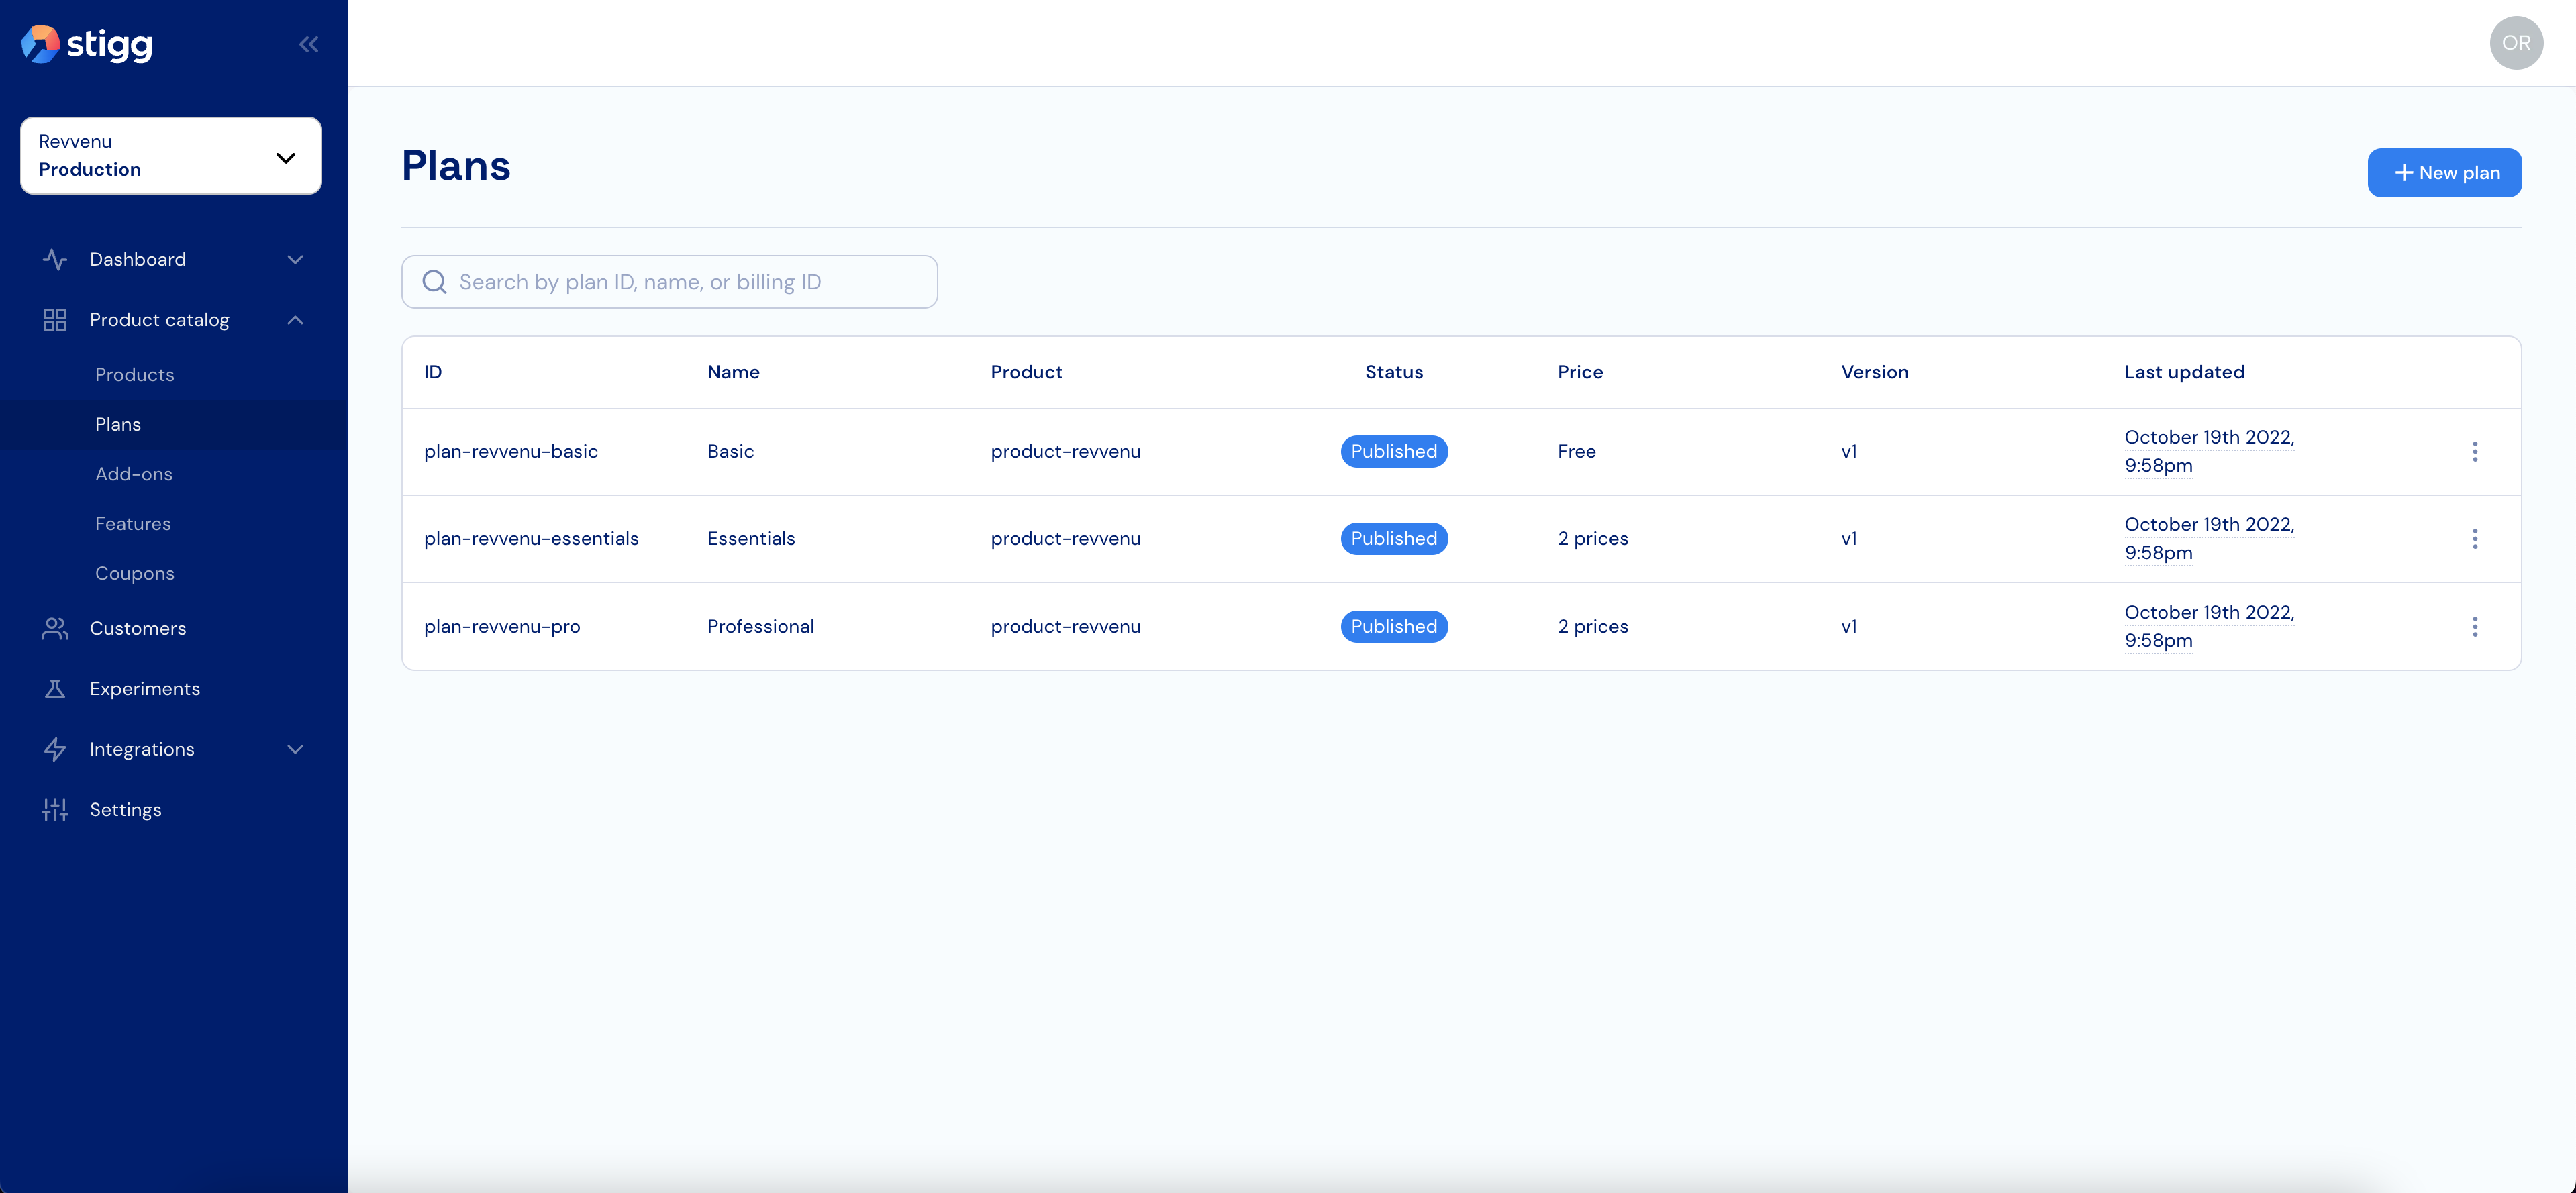The width and height of the screenshot is (2576, 1193).
Task: Open row actions for plan-revvenu-pro
Action: (x=2474, y=627)
